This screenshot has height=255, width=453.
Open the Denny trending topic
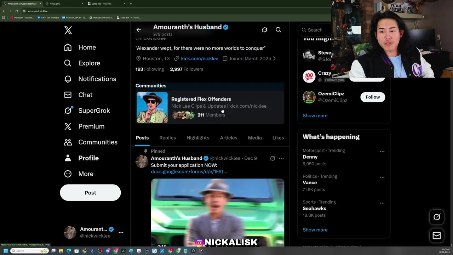(310, 157)
